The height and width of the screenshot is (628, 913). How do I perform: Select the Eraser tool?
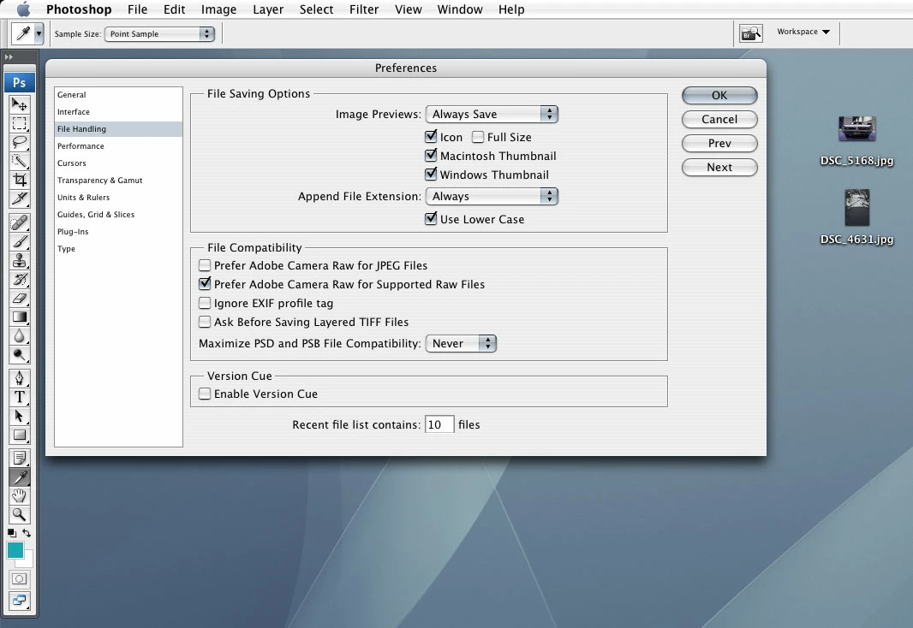[19, 298]
